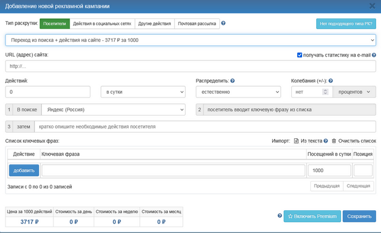Open the Яндекс (Россия) search engine dropdown
381x233 pixels.
click(x=113, y=109)
